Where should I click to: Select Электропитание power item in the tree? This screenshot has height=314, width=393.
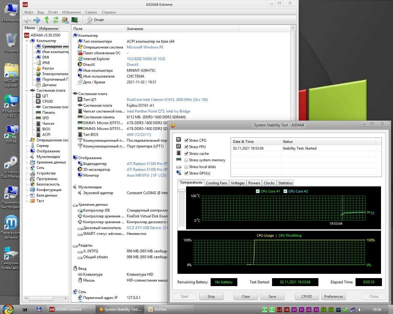[x=52, y=74]
